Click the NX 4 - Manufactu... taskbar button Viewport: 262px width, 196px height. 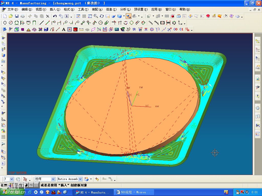[93, 192]
